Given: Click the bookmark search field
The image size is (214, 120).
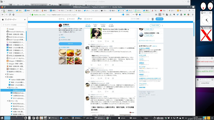Looking at the screenshot, I should click(x=14, y=25).
